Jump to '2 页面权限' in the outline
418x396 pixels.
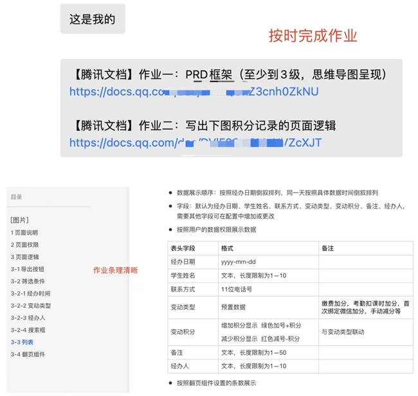tap(24, 245)
